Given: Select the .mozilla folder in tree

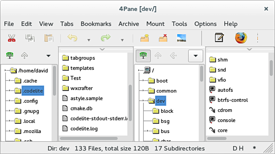Looking at the screenshot, I should point(32,131).
